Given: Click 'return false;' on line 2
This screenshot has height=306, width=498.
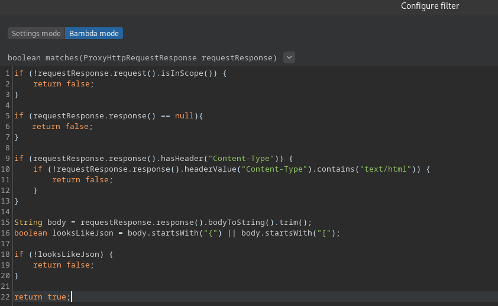Looking at the screenshot, I should click(x=63, y=84).
